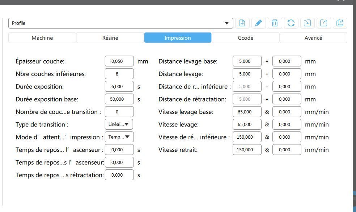Switch to the Machine tab
Screen dimensions: 356x212
tap(42, 38)
